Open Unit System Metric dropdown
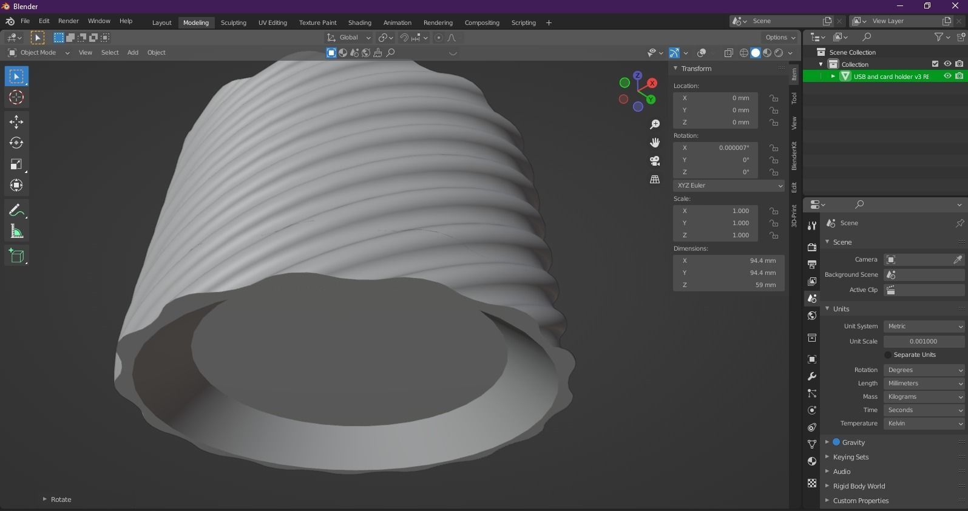968x511 pixels. [x=924, y=327]
